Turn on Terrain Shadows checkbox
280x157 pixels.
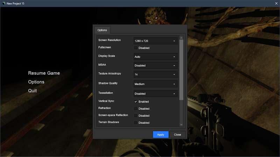pyautogui.click(x=136, y=122)
